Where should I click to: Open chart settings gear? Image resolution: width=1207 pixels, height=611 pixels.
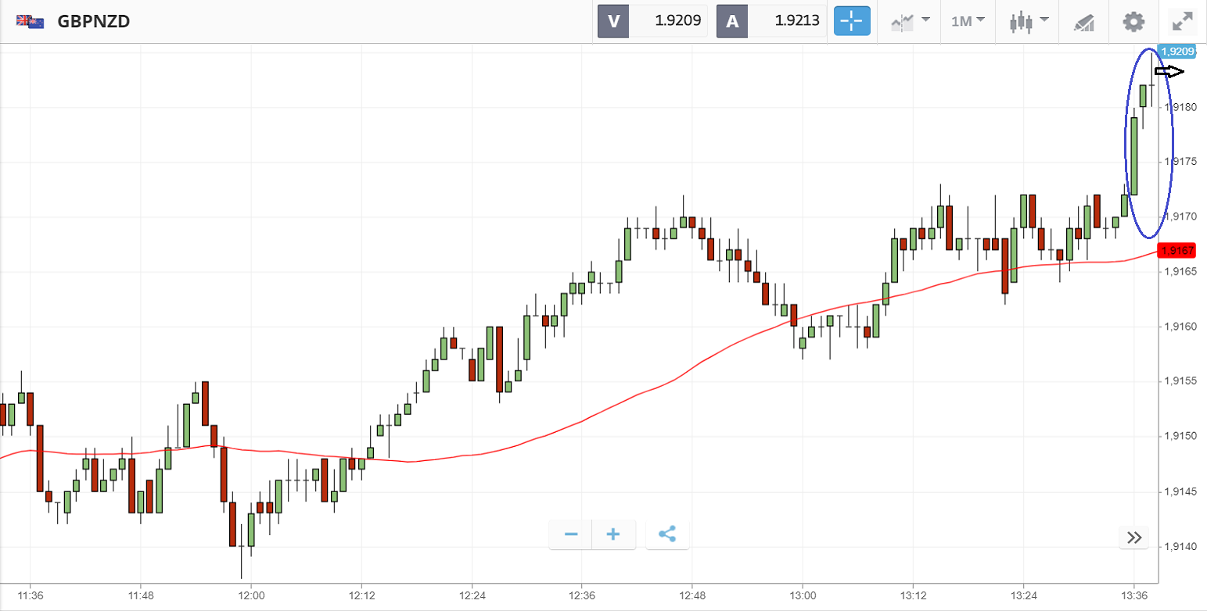coord(1133,21)
